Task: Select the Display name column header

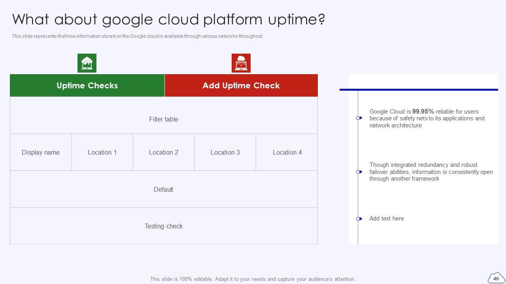Action: pos(41,152)
